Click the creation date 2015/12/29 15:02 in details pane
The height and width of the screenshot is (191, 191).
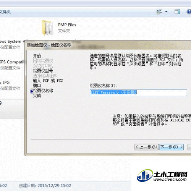click(54, 186)
